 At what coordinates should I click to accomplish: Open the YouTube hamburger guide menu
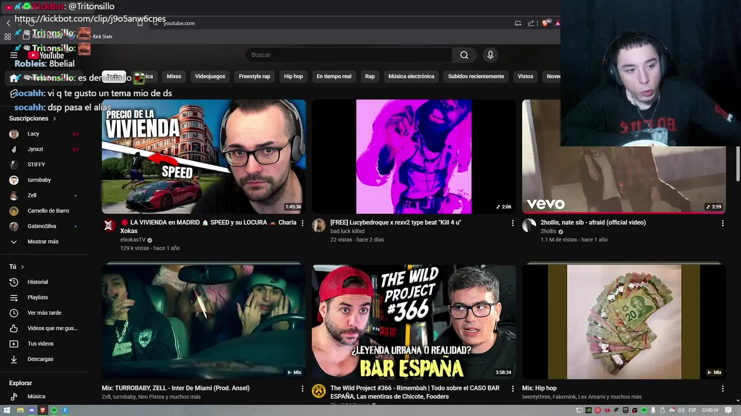coord(14,55)
